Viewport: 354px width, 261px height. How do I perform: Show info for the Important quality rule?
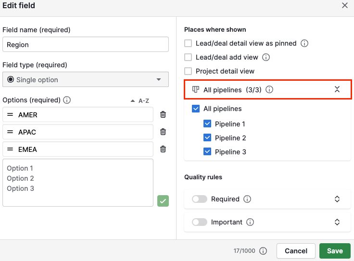click(x=250, y=222)
